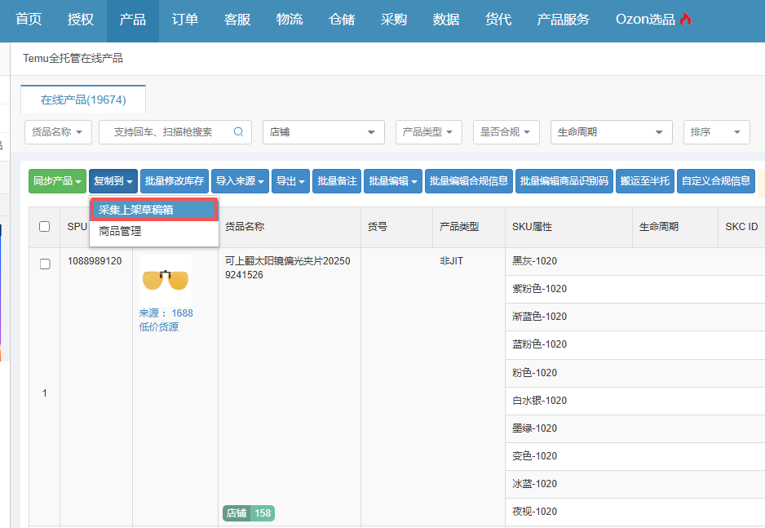Choose 商品管理 in the dropdown menu

click(121, 232)
